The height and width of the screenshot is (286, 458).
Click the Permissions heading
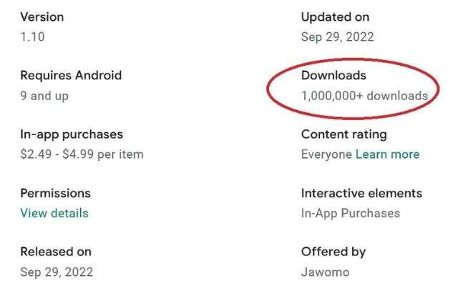coord(55,193)
